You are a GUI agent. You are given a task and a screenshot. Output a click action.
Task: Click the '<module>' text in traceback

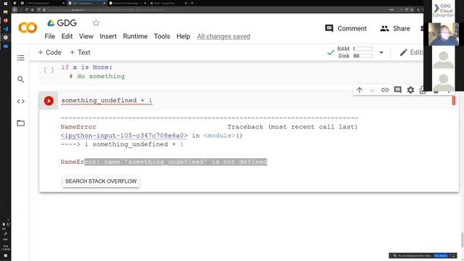coord(219,136)
